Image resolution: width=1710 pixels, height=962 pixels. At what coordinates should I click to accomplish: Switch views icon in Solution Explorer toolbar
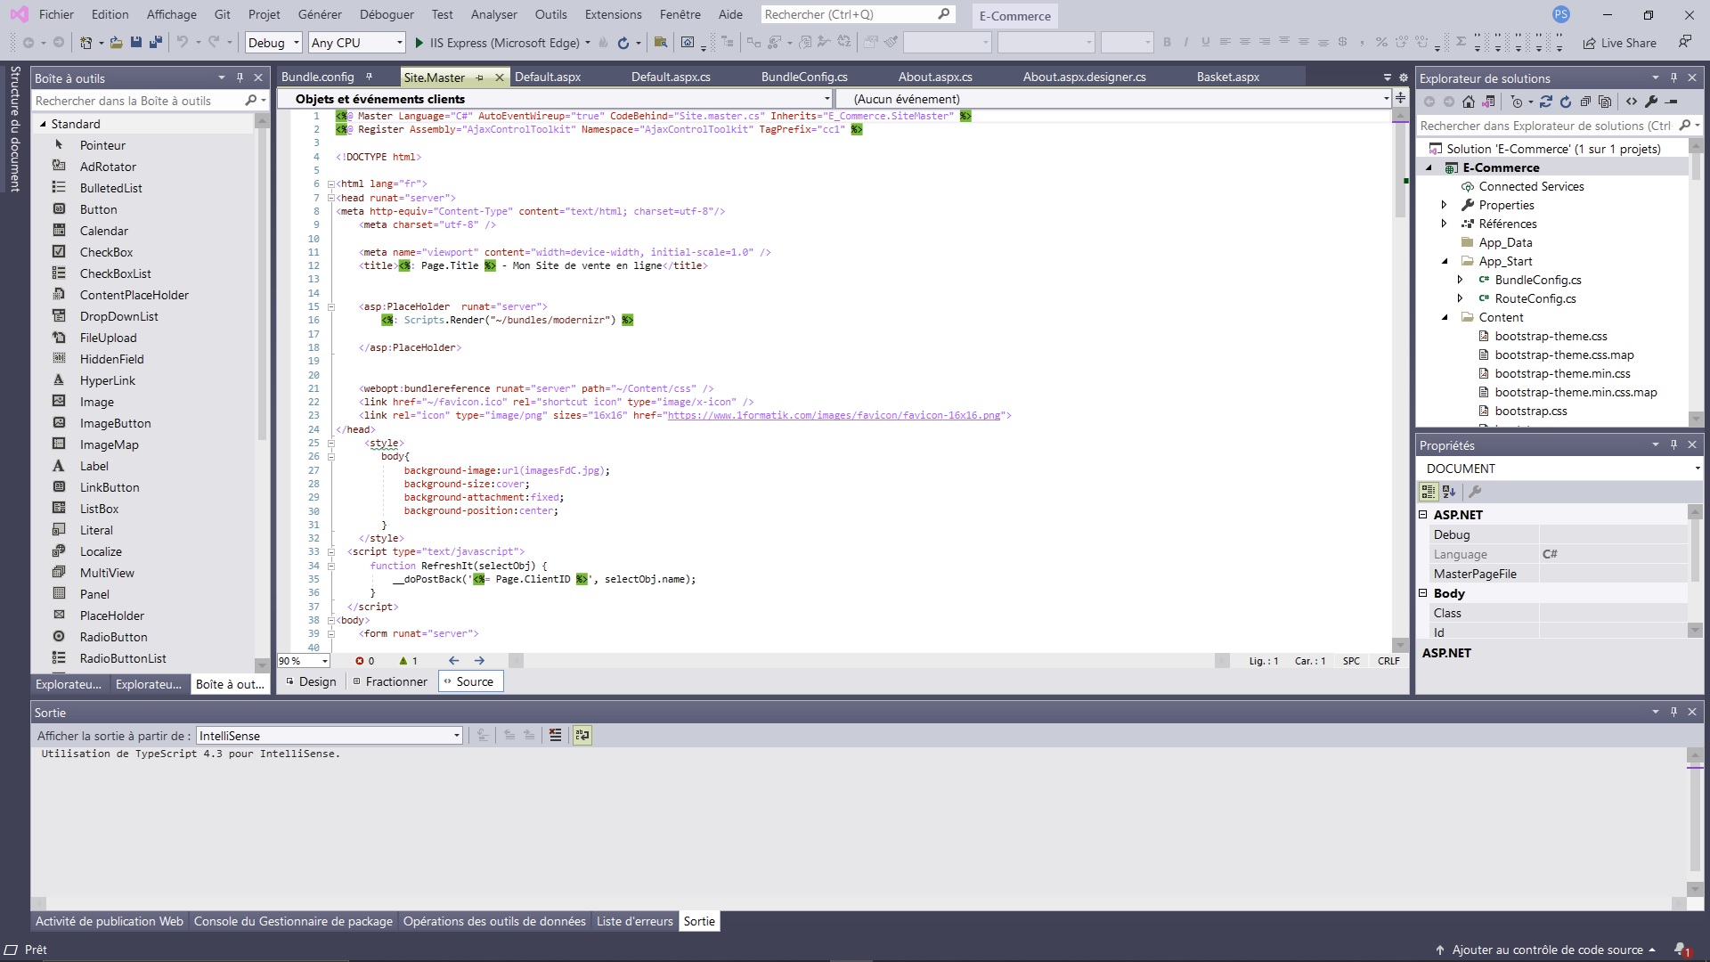1488,102
